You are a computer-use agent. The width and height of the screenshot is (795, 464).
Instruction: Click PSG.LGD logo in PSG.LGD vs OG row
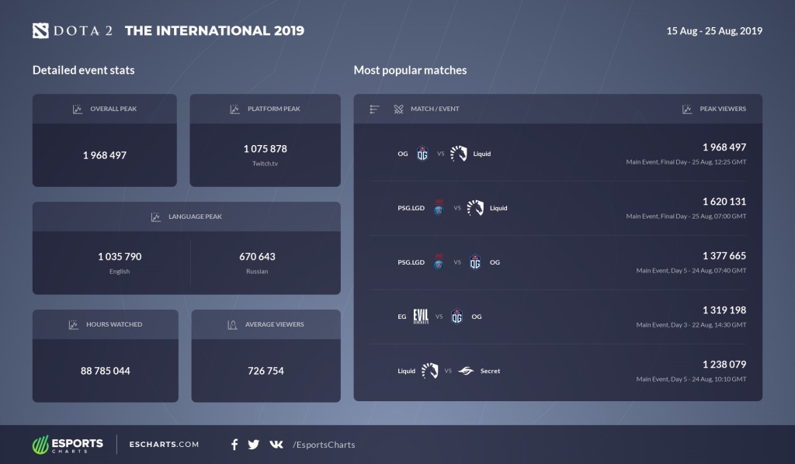click(439, 262)
